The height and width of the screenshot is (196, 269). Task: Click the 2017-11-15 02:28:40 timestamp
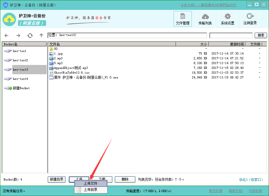coord(227,68)
